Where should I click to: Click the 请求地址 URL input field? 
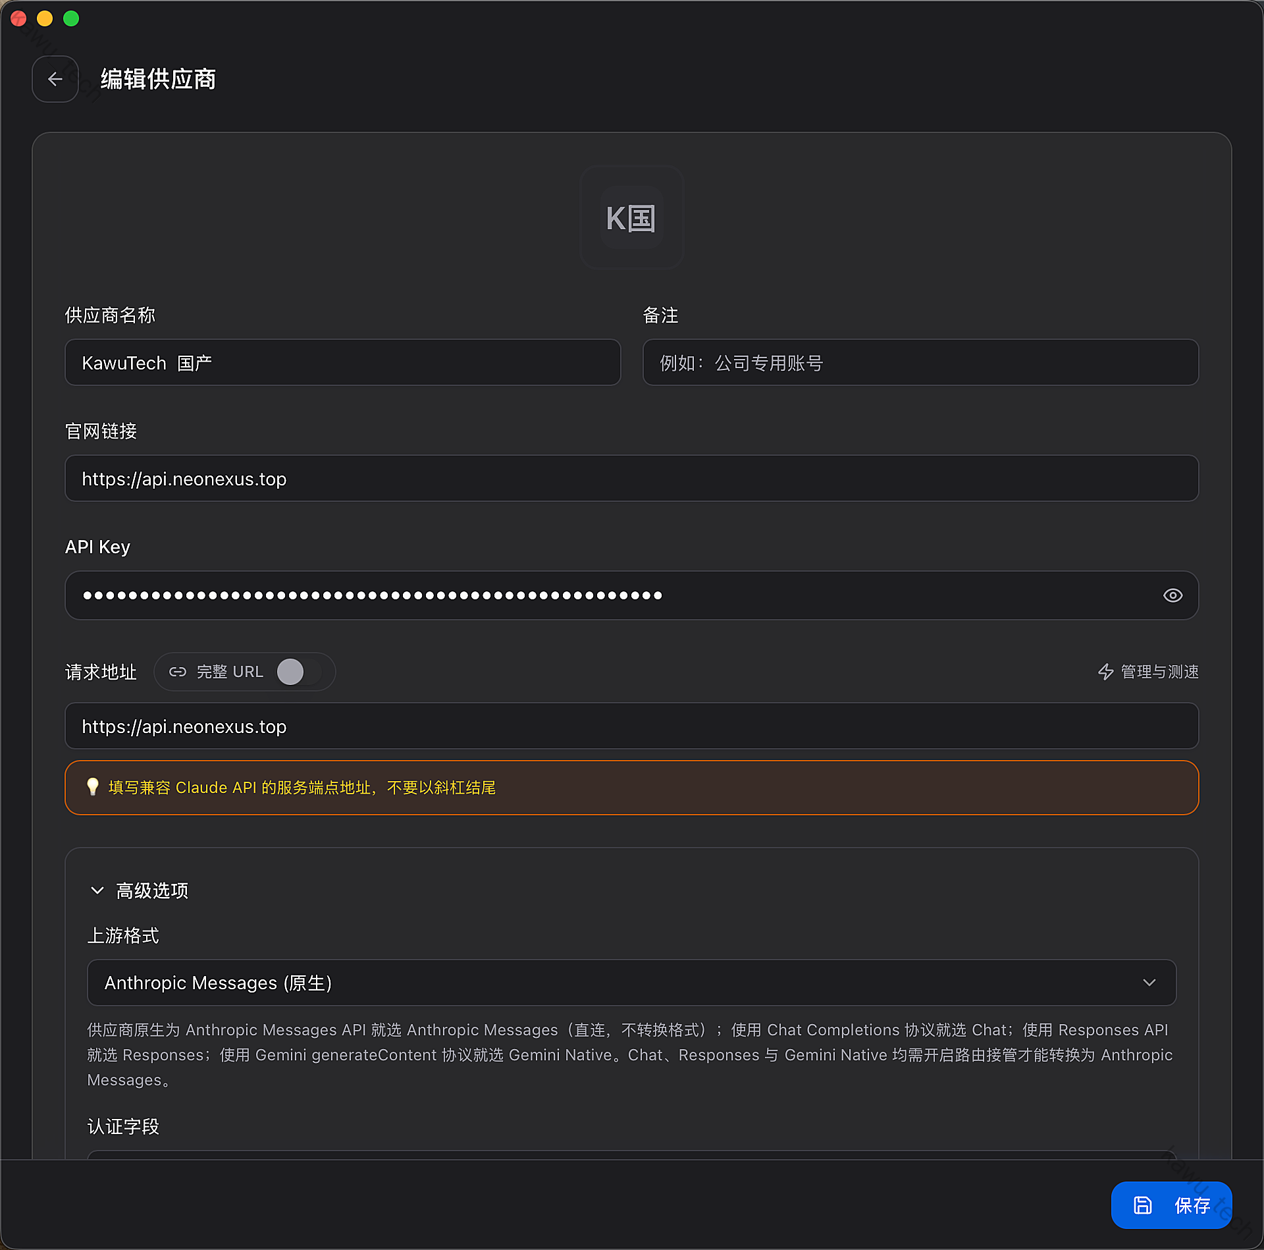click(x=631, y=726)
